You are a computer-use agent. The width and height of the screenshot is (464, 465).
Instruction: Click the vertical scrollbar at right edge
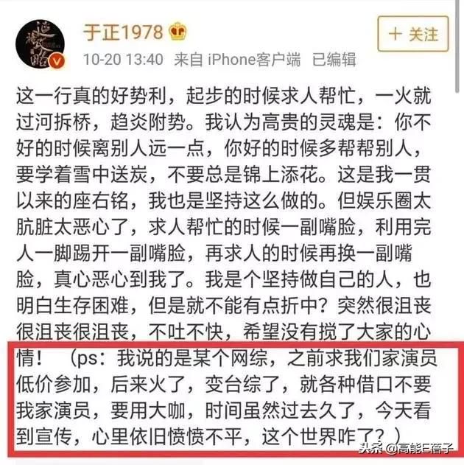[x=457, y=47]
